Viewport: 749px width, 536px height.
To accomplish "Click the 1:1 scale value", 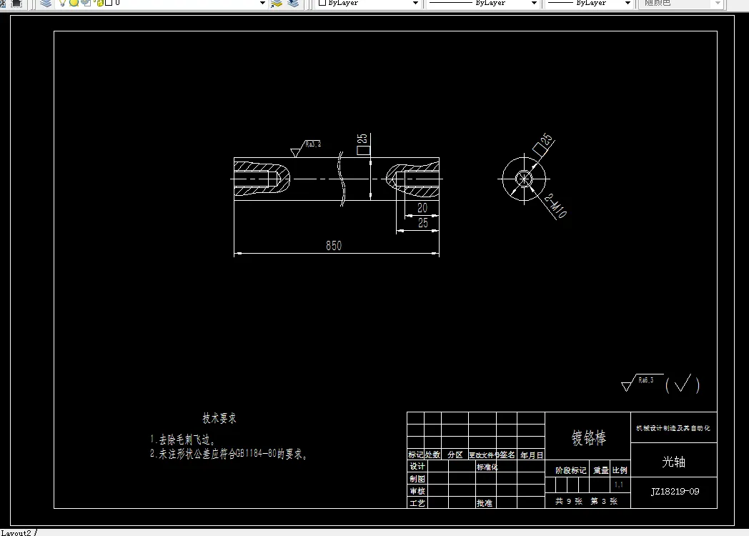I will point(619,485).
